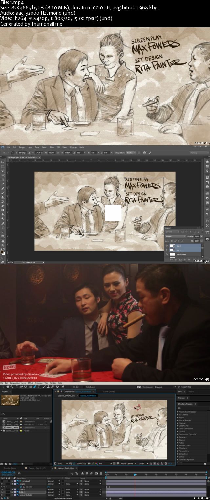Viewport: 210px width, 500px height.
Task: Select the Move tool in Photoshop
Action: [x=3, y=162]
